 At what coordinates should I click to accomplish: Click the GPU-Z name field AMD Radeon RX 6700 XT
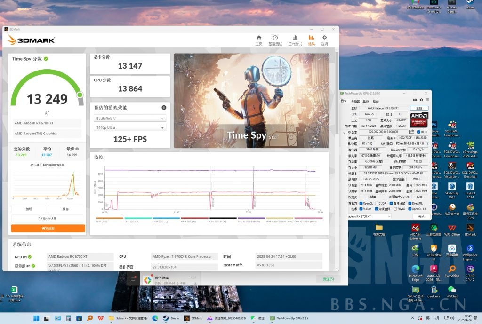pos(383,108)
